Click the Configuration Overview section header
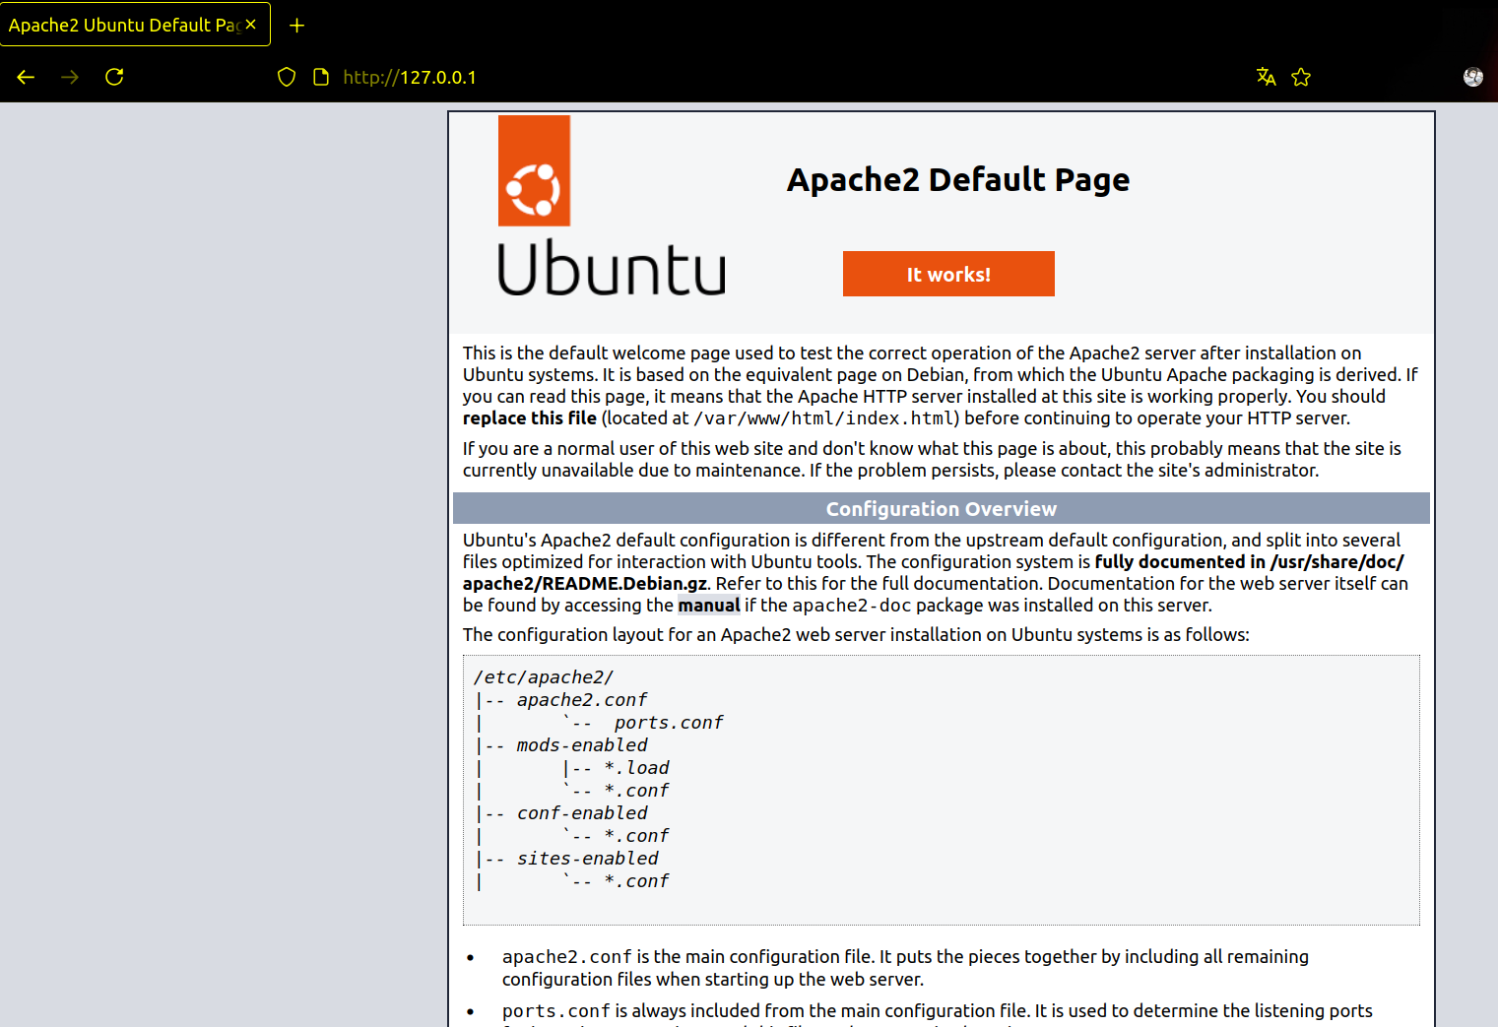This screenshot has height=1027, width=1498. 942,508
